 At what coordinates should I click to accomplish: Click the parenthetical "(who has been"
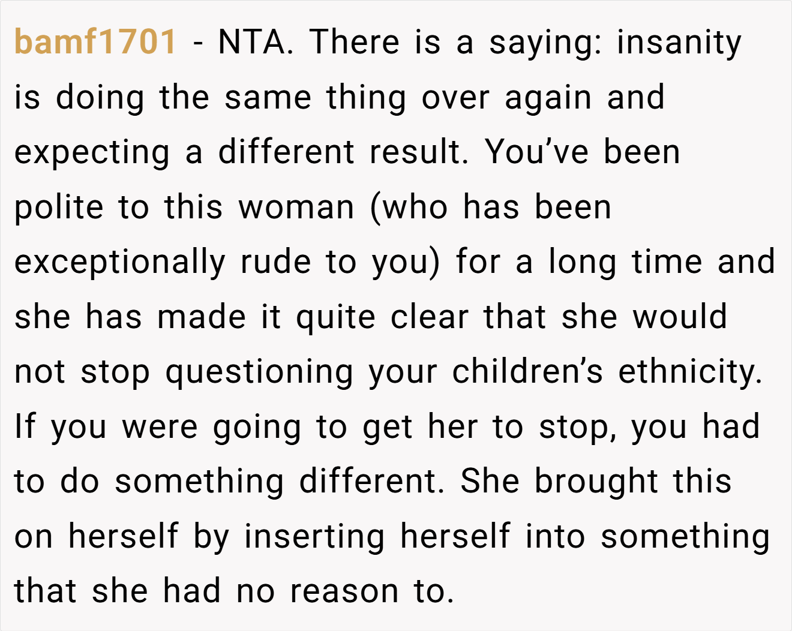(491, 208)
